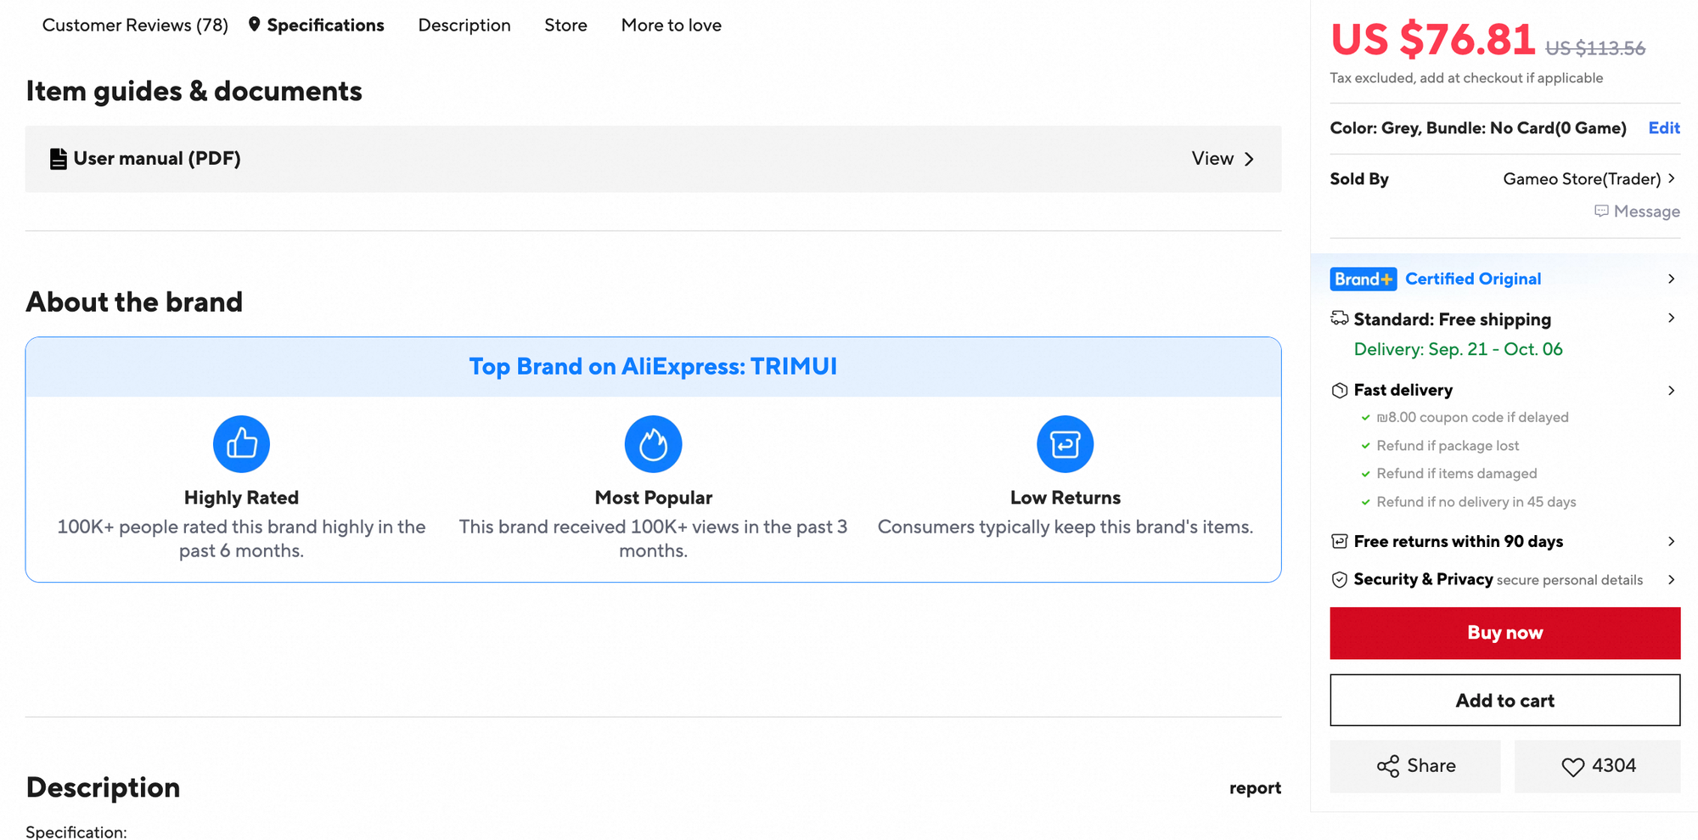Screen dimensions: 1698x840
Task: Share this product
Action: point(1415,766)
